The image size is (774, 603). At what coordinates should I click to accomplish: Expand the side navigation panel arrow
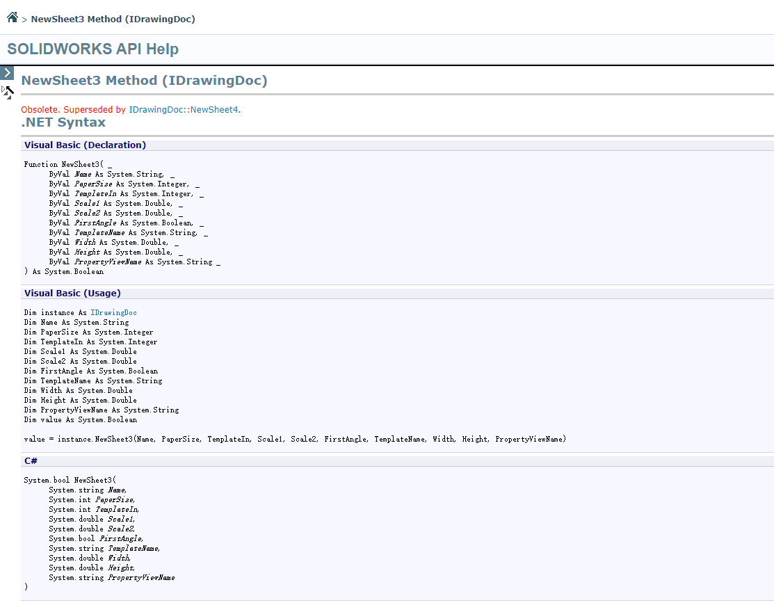pos(7,73)
